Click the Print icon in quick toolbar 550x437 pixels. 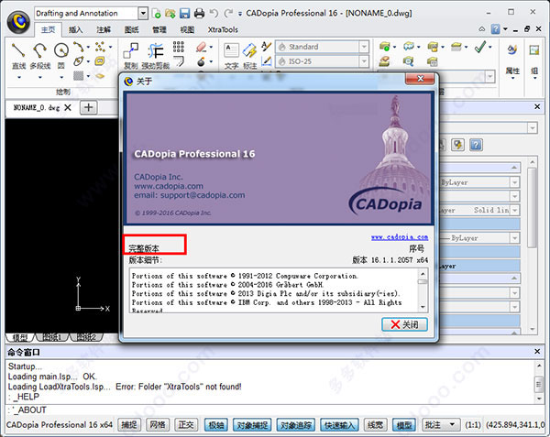coord(199,14)
